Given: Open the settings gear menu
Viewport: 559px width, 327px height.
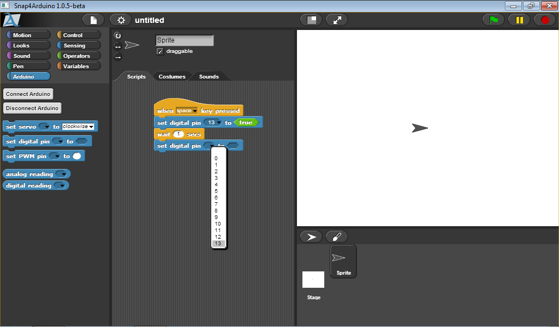Looking at the screenshot, I should [x=121, y=20].
